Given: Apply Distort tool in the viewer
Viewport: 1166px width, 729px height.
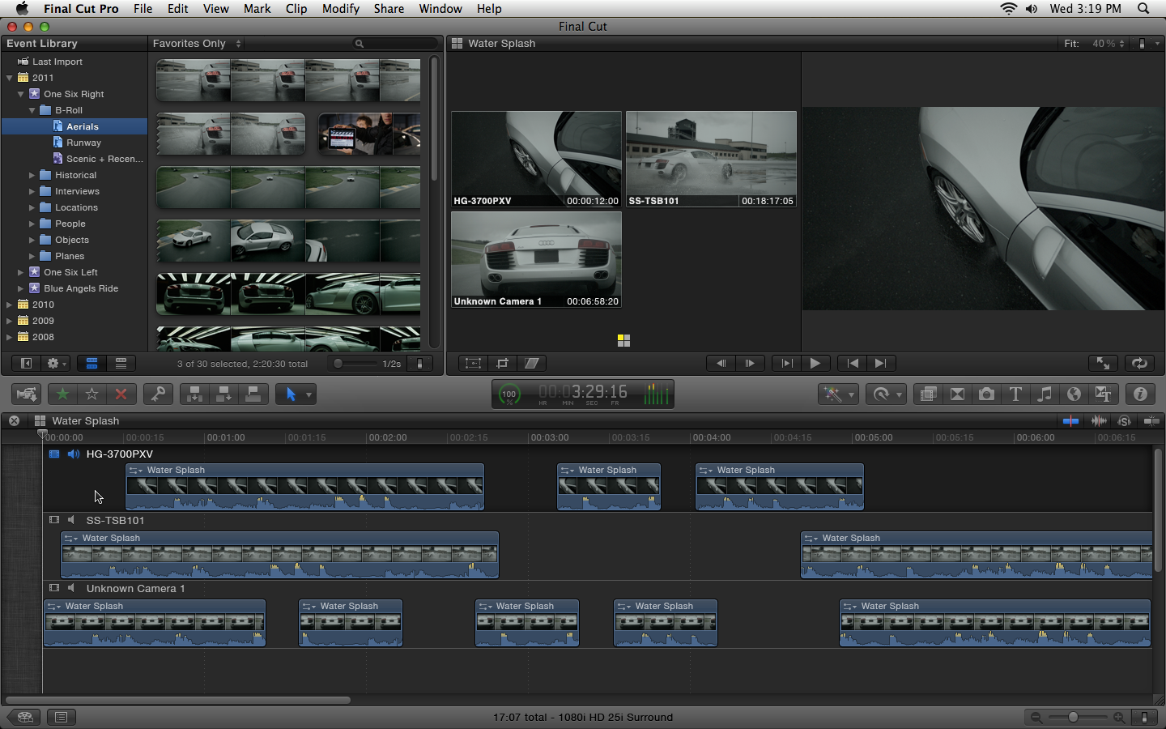Looking at the screenshot, I should click(532, 364).
